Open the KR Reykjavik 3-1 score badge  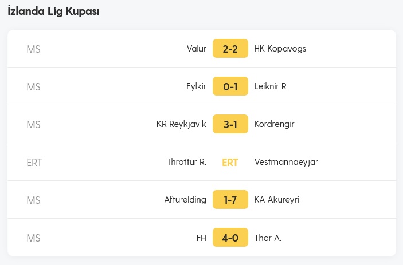tap(230, 124)
